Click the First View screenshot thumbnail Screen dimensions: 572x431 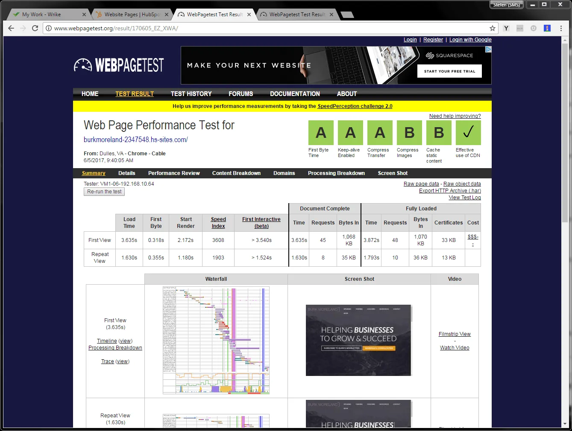click(358, 340)
